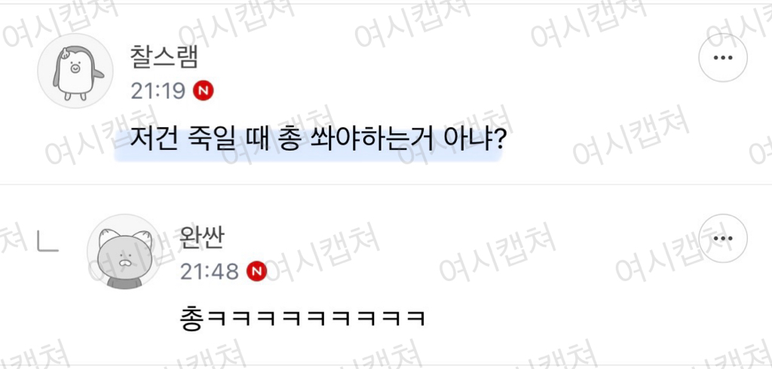Click the penguin's face in 찰스램's avatar
This screenshot has height=369, width=772.
pyautogui.click(x=75, y=69)
